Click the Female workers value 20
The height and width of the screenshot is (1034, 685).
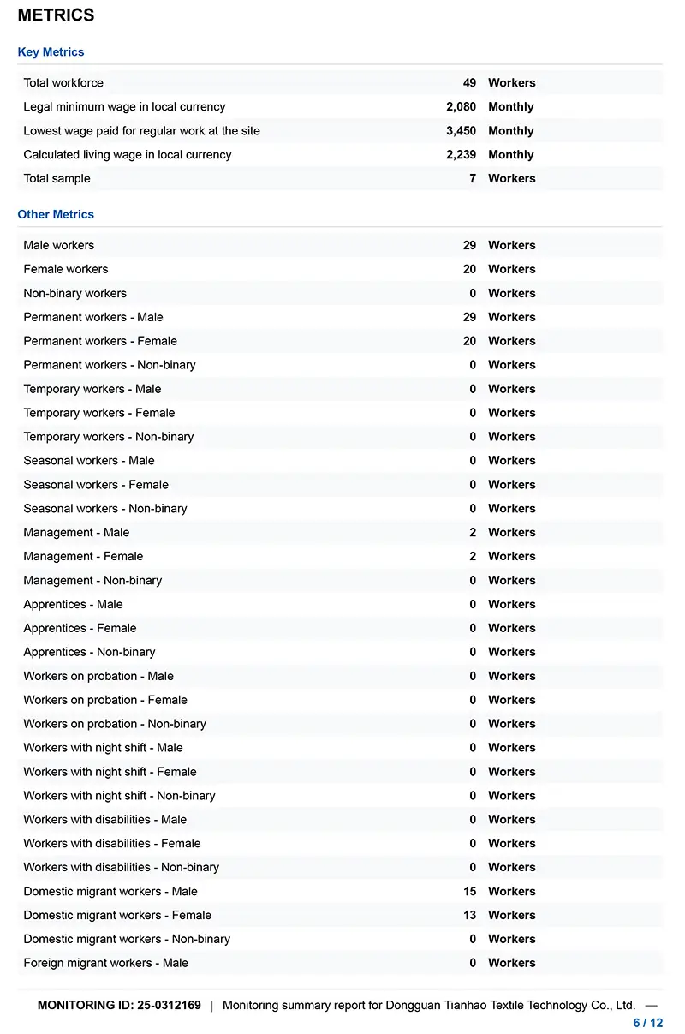tap(469, 269)
